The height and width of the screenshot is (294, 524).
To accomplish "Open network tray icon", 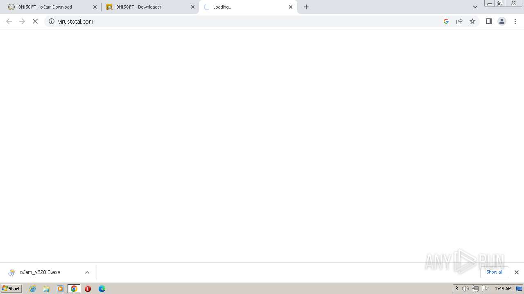I will [x=475, y=289].
